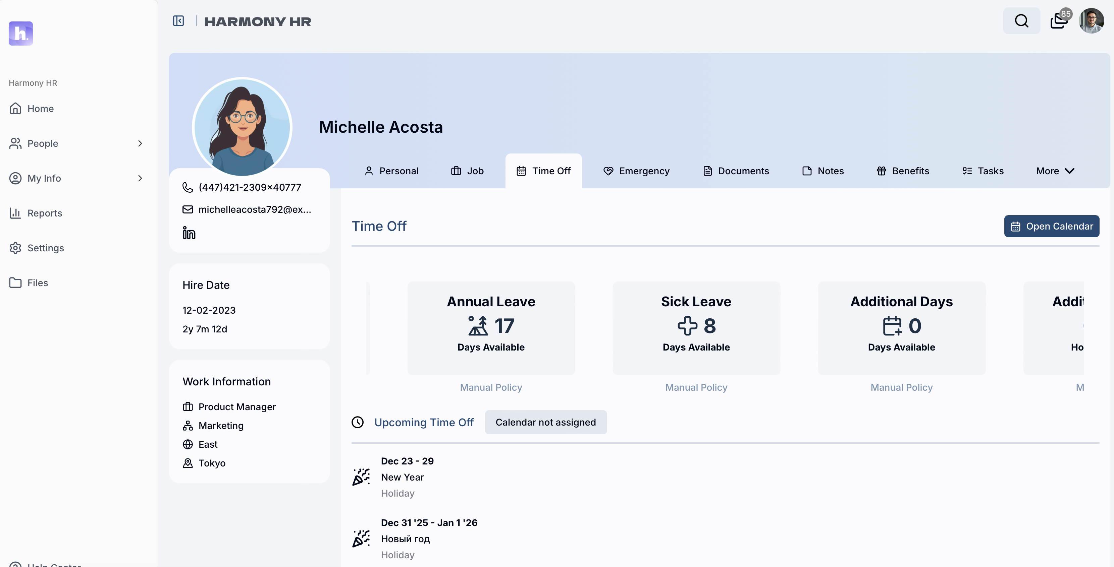Click the phone icon beside number
The height and width of the screenshot is (567, 1114).
(x=188, y=187)
